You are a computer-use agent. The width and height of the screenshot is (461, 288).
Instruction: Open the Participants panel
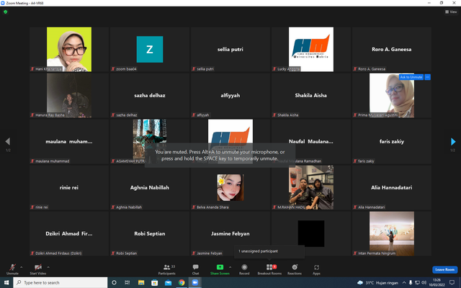(166, 269)
